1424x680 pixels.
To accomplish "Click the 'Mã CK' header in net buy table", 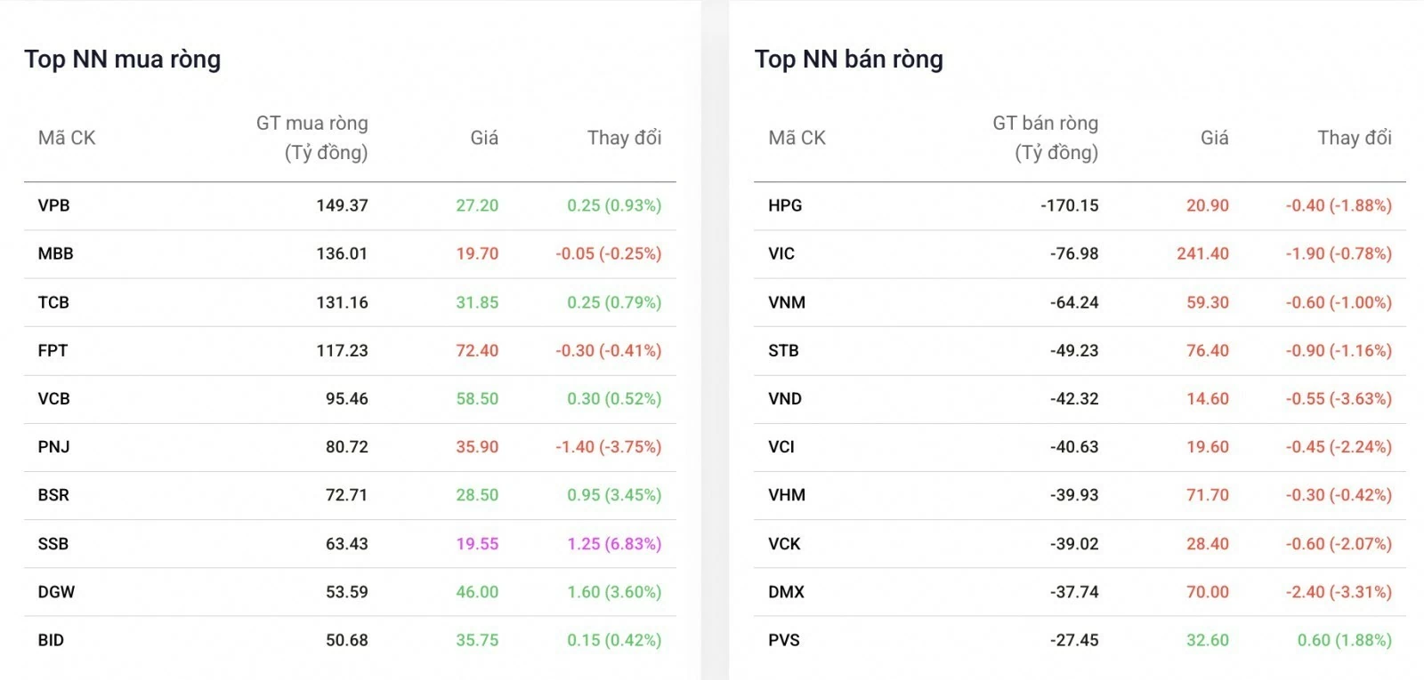I will tap(67, 138).
